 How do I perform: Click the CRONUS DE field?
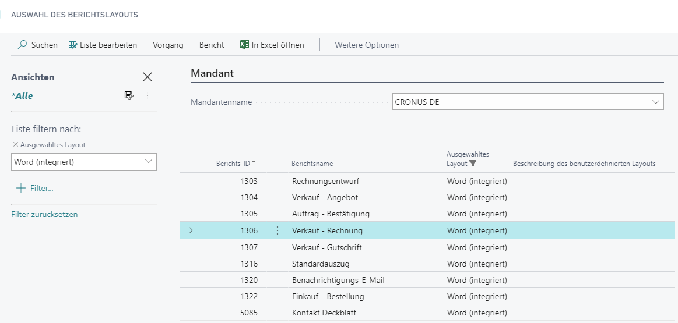tap(528, 102)
